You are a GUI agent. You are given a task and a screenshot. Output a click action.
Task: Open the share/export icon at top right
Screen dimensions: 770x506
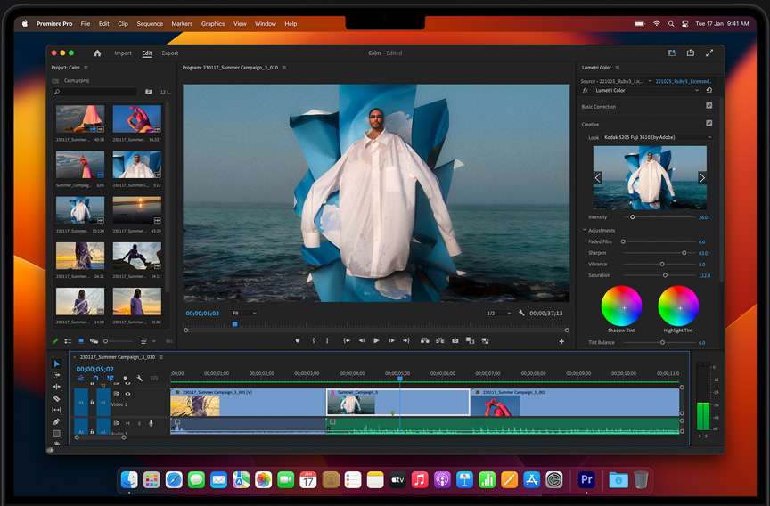click(x=690, y=53)
